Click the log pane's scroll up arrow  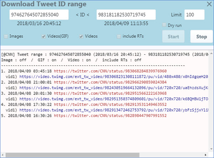point(211,53)
